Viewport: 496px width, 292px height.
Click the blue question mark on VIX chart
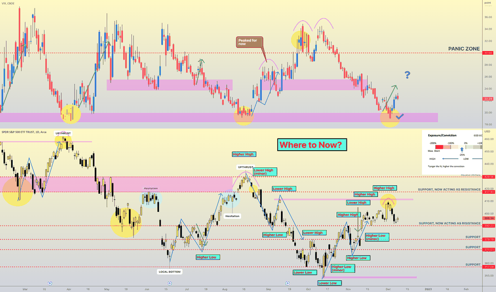pos(408,75)
